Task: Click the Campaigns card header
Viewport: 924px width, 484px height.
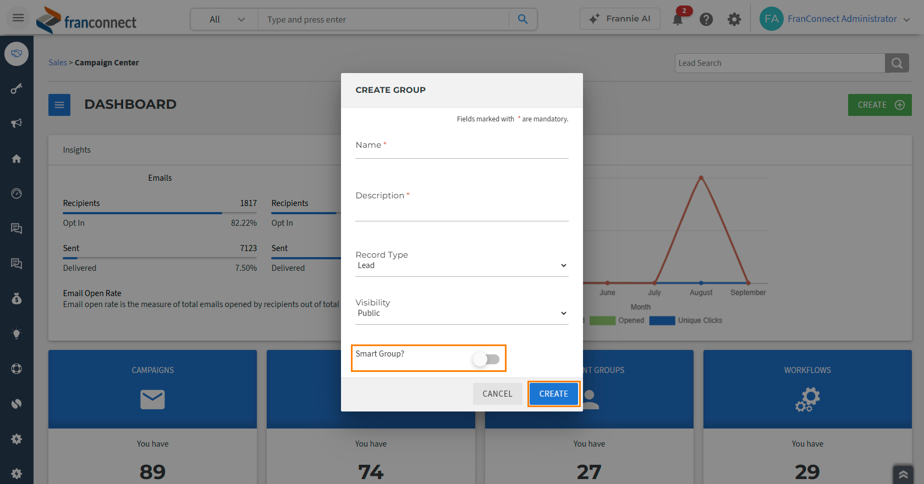Action: 152,389
